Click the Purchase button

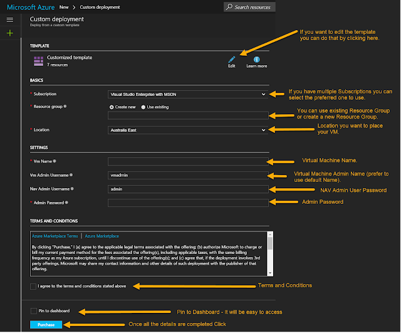point(46,324)
